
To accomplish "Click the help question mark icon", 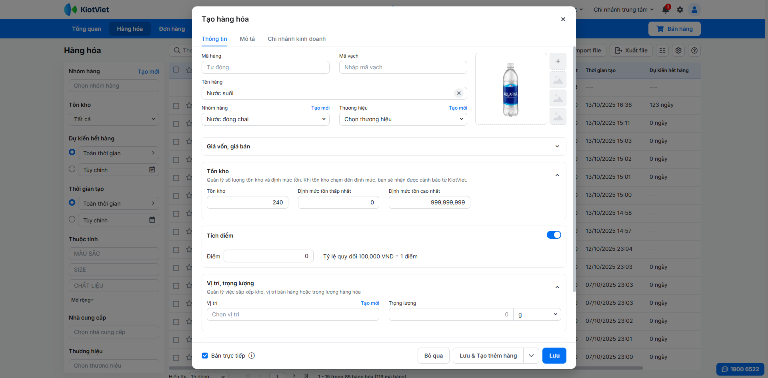I will tap(694, 50).
